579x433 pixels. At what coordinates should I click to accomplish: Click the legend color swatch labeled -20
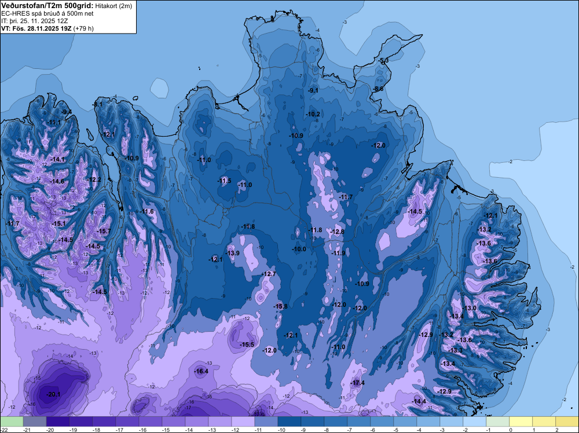click(x=58, y=421)
